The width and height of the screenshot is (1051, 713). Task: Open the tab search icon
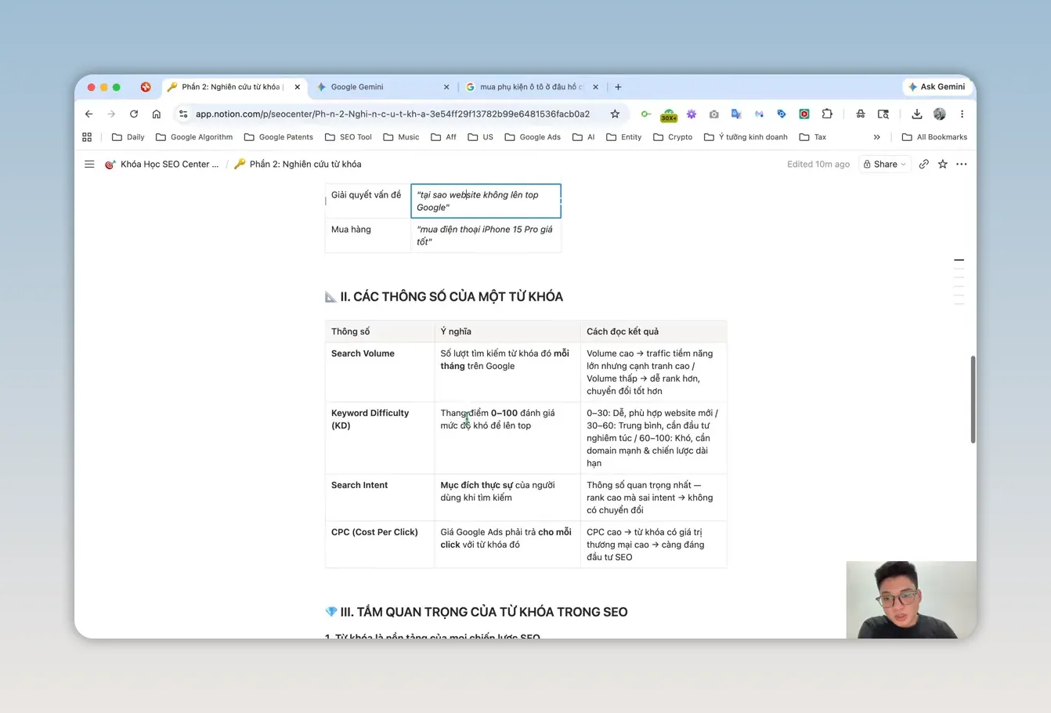point(883,114)
